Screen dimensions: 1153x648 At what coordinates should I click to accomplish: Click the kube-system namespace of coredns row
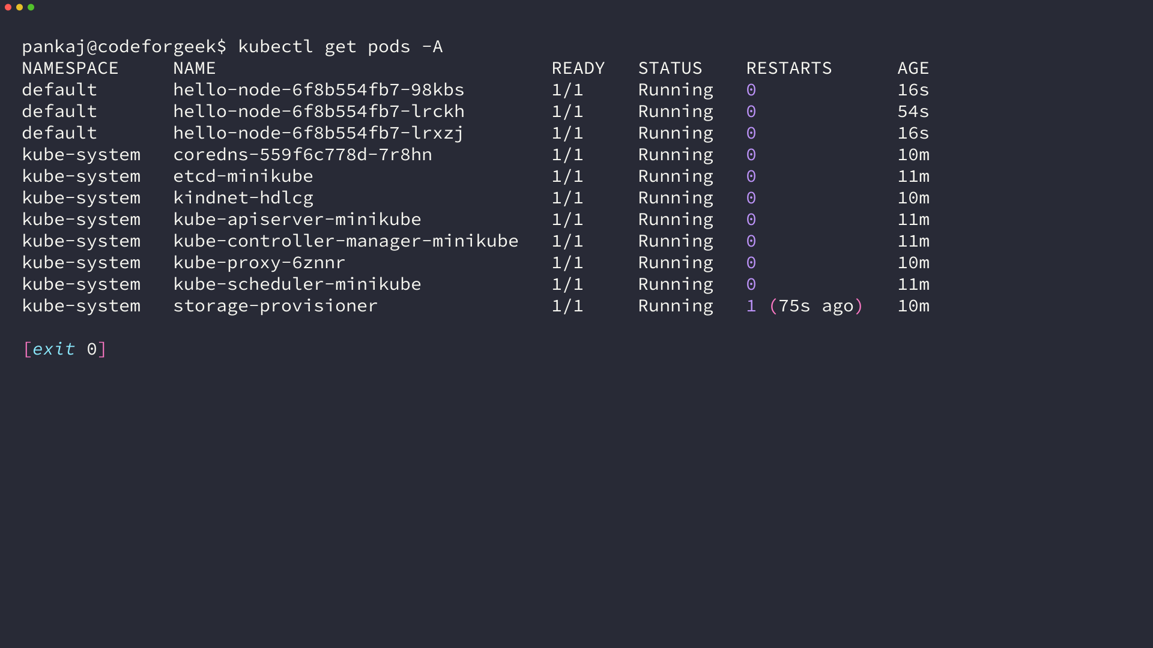81,155
